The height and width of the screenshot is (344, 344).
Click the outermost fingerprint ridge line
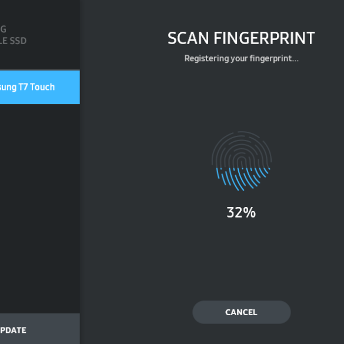click(x=242, y=132)
